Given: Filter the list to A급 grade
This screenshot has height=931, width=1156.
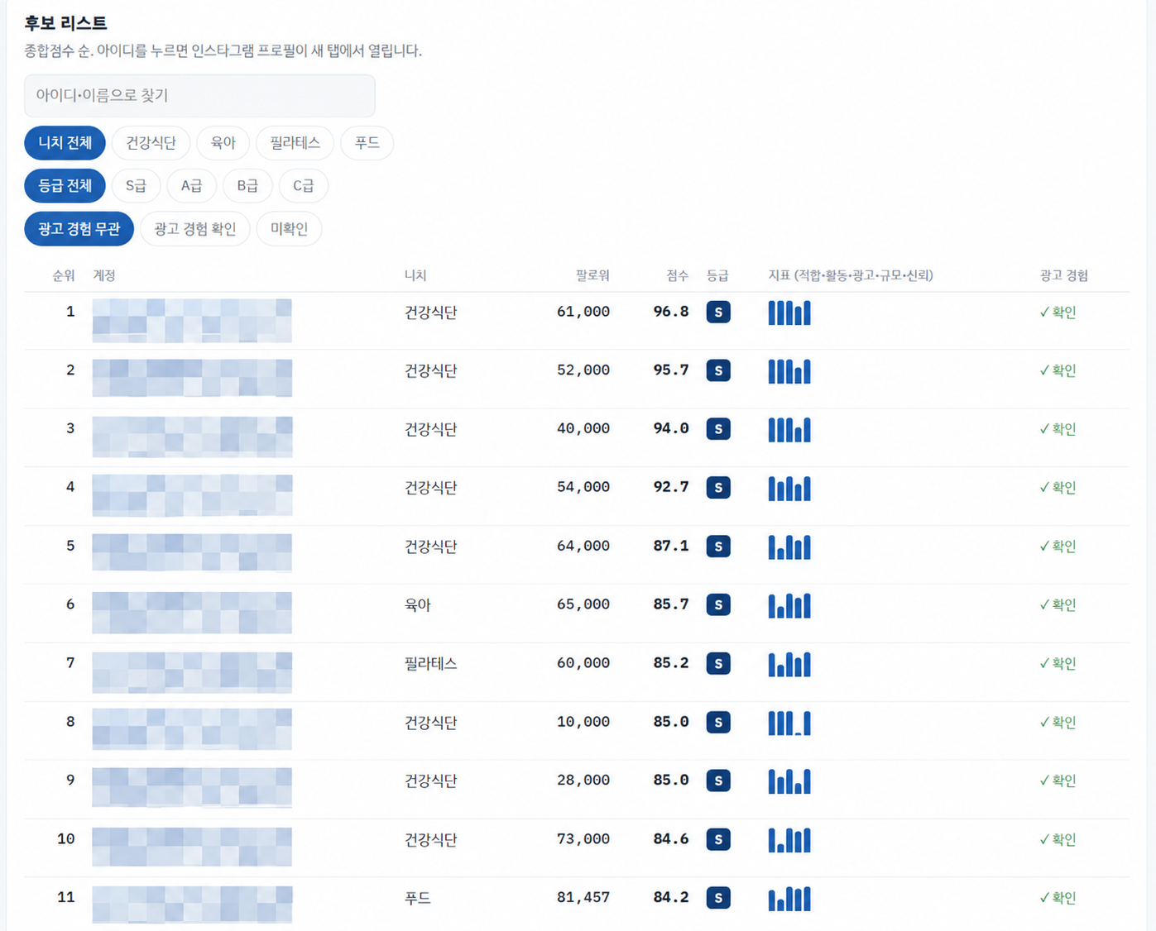Looking at the screenshot, I should 191,186.
